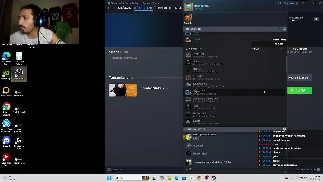Open the Görünüm menu
Viewport: 323px width, 182px height.
click(x=123, y=3)
